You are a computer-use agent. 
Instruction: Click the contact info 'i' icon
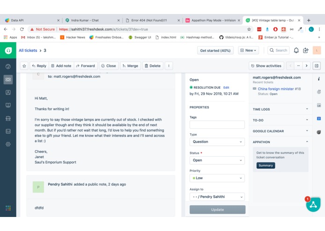tap(319, 79)
